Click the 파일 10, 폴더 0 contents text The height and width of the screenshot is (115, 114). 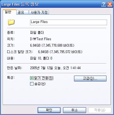[41, 58]
